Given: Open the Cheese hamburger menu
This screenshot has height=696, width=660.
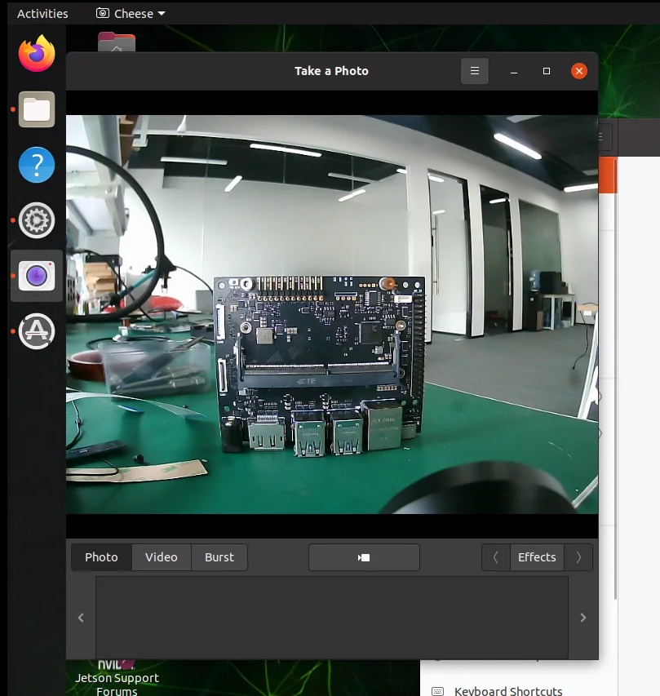Looking at the screenshot, I should coord(475,71).
